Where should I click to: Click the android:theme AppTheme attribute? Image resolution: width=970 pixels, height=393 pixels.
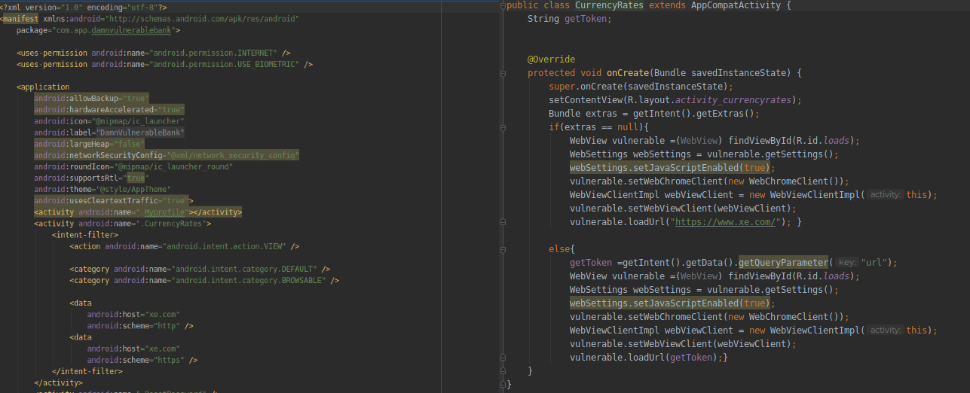103,190
